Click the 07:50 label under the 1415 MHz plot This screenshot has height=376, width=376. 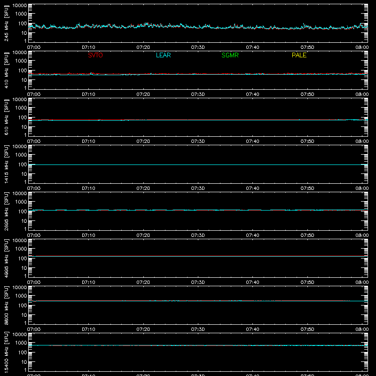coord(307,188)
